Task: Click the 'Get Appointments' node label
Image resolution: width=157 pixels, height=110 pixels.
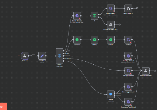Action: coord(128,76)
